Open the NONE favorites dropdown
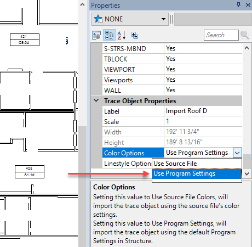252x247 pixels. click(x=163, y=19)
